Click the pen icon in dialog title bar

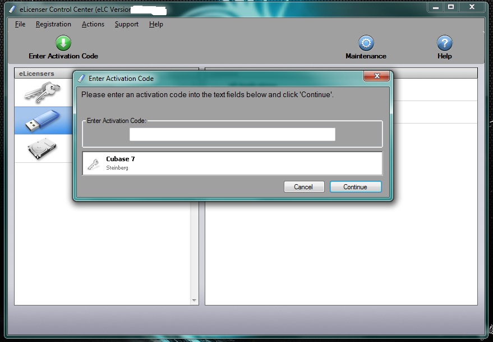[x=81, y=78]
